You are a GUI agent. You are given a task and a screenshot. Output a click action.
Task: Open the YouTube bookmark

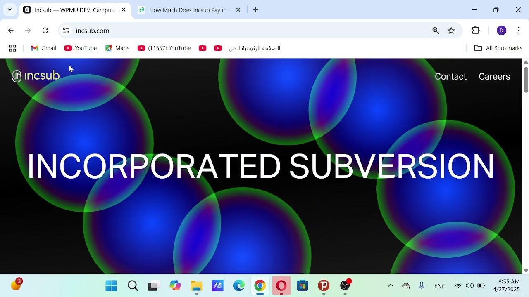pyautogui.click(x=81, y=48)
